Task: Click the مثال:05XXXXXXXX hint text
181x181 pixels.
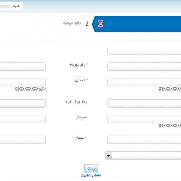Action: click(x=31, y=89)
